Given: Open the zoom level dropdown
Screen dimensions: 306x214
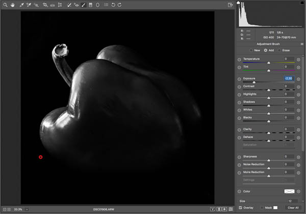Looking at the screenshot, I should [x=27, y=209].
